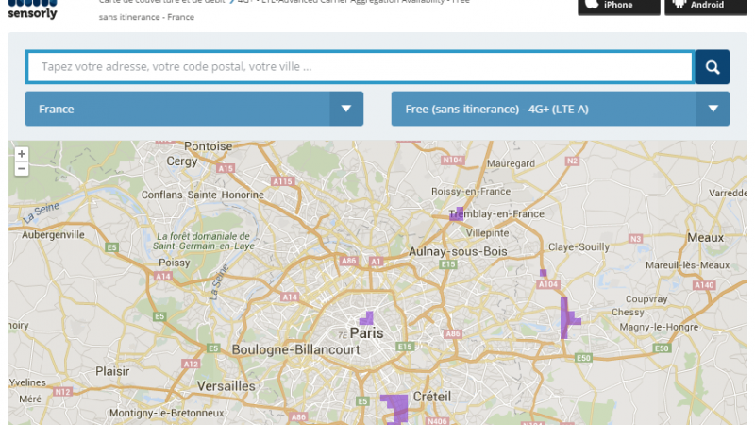Click the N12 road shield
This screenshot has height=425, width=755.
point(62,392)
